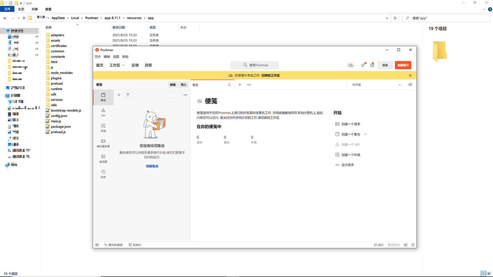Focus the Explorer 搜索"app" search box
This screenshot has width=493, height=277.
pos(446,18)
